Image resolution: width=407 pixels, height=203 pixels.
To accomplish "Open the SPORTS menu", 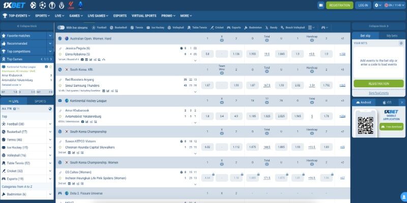I will click(x=43, y=16).
